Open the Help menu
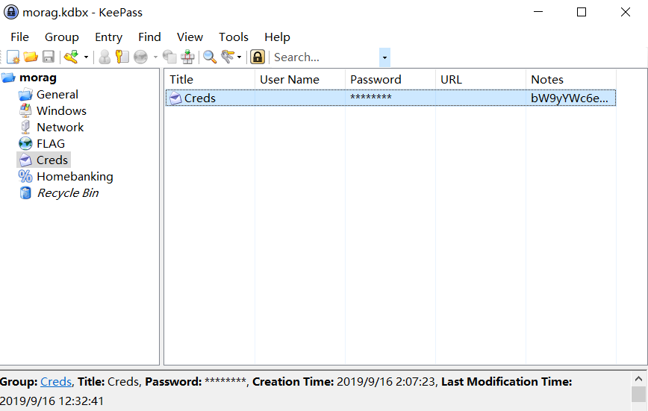This screenshot has height=411, width=648. 277,37
